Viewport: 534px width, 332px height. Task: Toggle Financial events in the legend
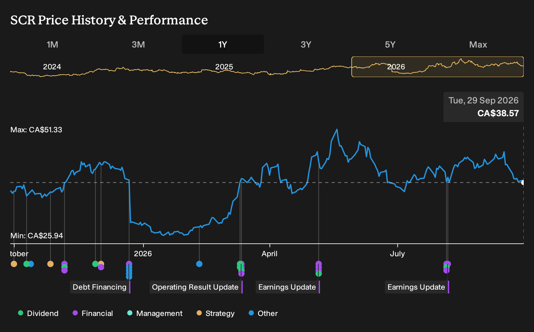(x=93, y=313)
